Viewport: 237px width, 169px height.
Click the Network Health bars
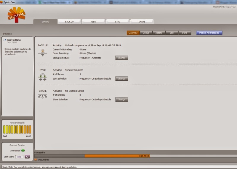pyautogui.click(x=17, y=129)
